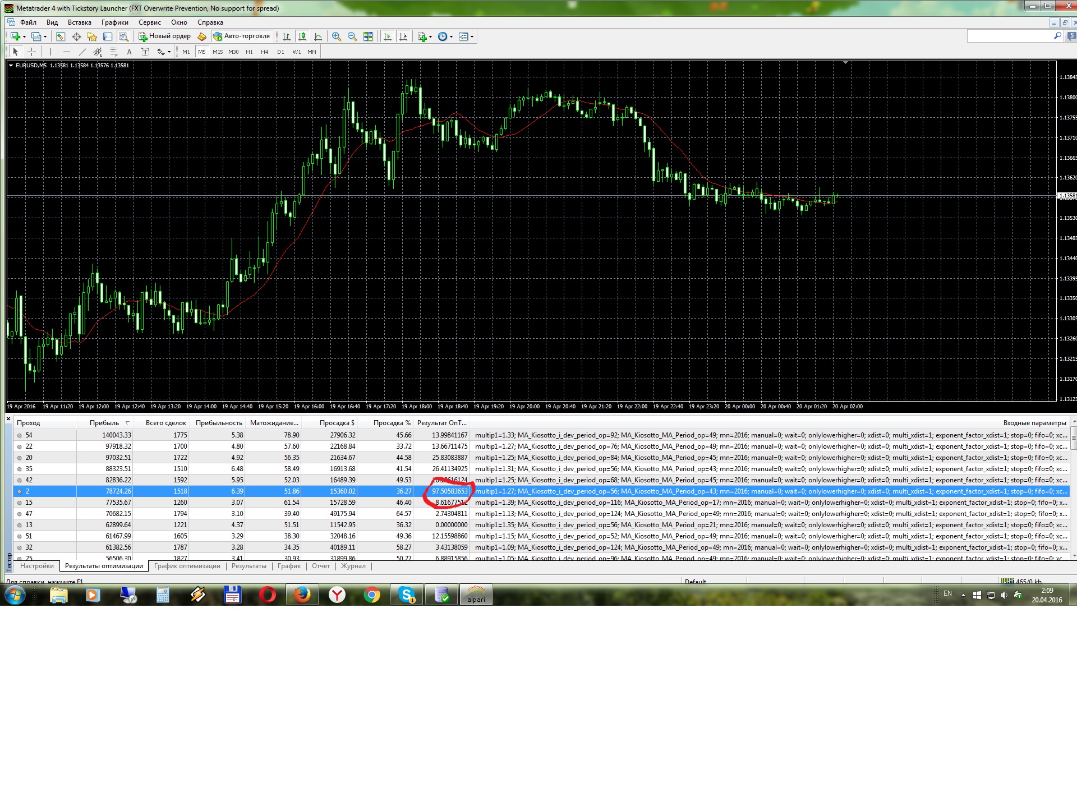Switch chart to bar chart mode
The image size is (1077, 797).
287,36
